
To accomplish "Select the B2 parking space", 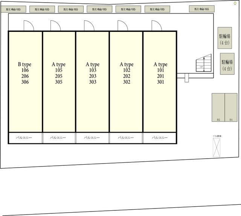I will click(218, 107).
